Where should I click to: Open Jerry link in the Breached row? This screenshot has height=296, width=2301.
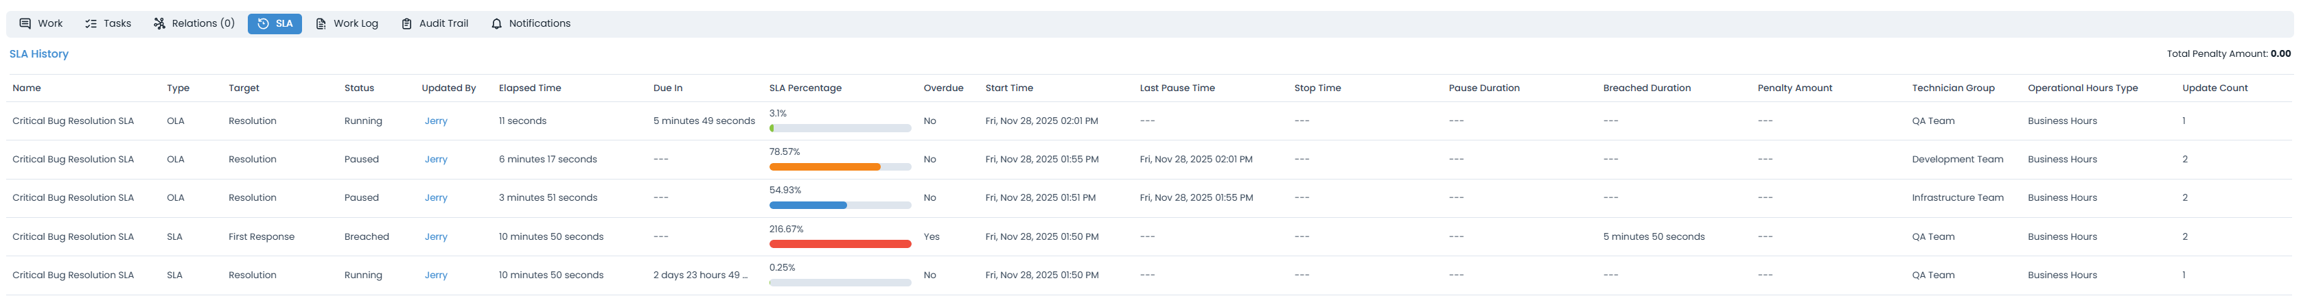pyautogui.click(x=436, y=237)
